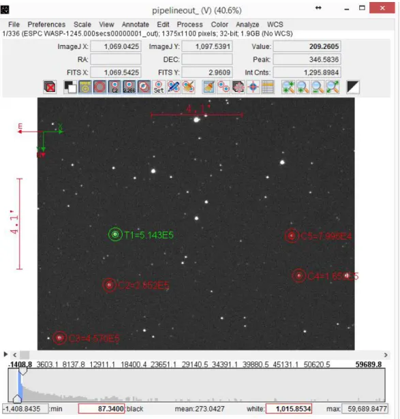Click the white level input field
The image size is (400, 419).
click(289, 409)
